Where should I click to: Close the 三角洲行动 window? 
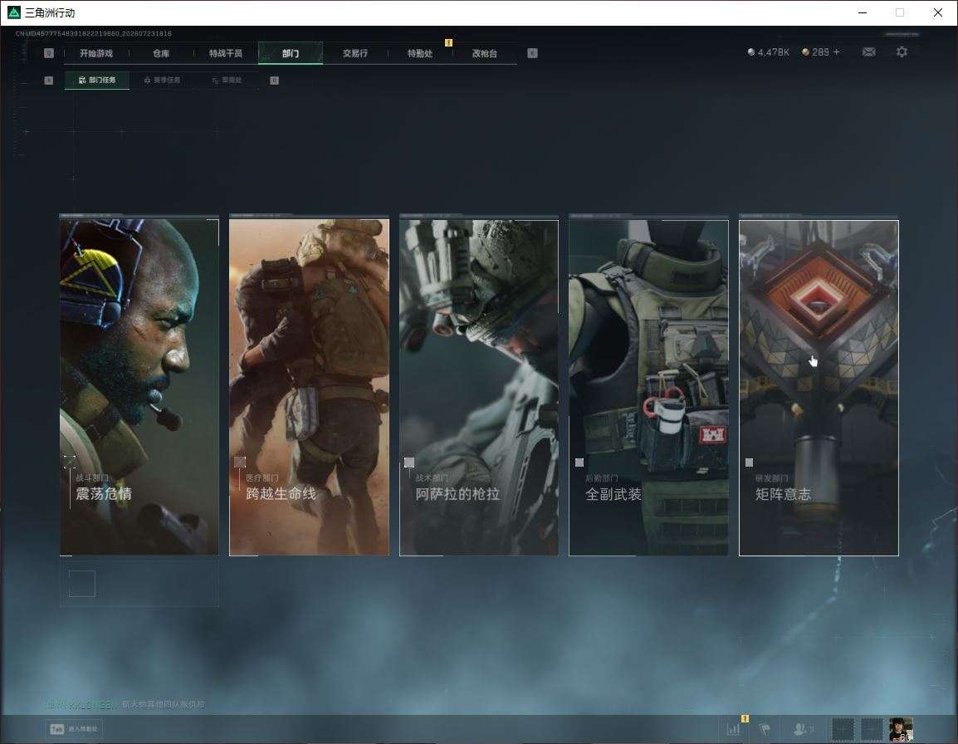[937, 12]
